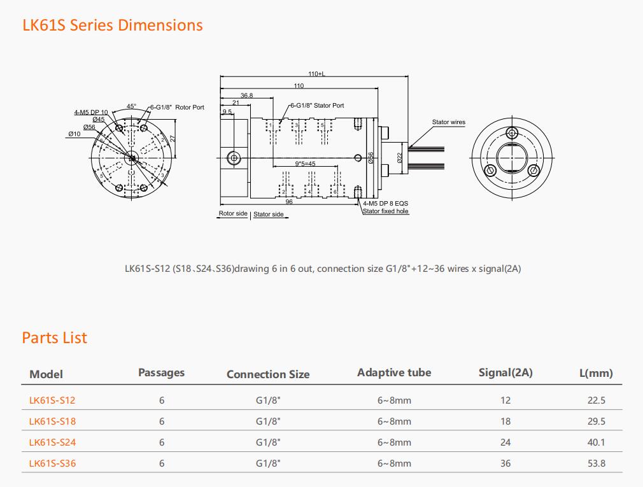Viewport: 643px width, 487px height.
Task: Click the 'Stator fixed hole' label
Action: (x=385, y=211)
